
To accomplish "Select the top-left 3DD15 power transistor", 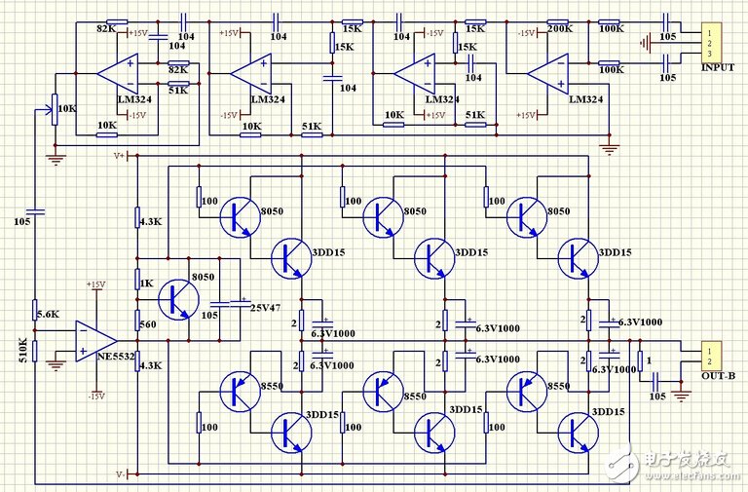I will click(288, 256).
